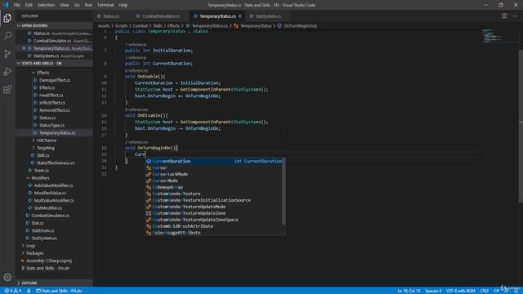Open the Explorer view in activity bar
523x294 pixels.
coord(7,18)
